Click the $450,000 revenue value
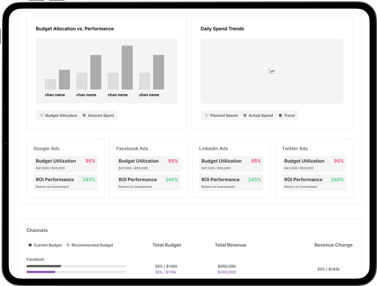Screen dimensions: 377x286 coord(227,266)
